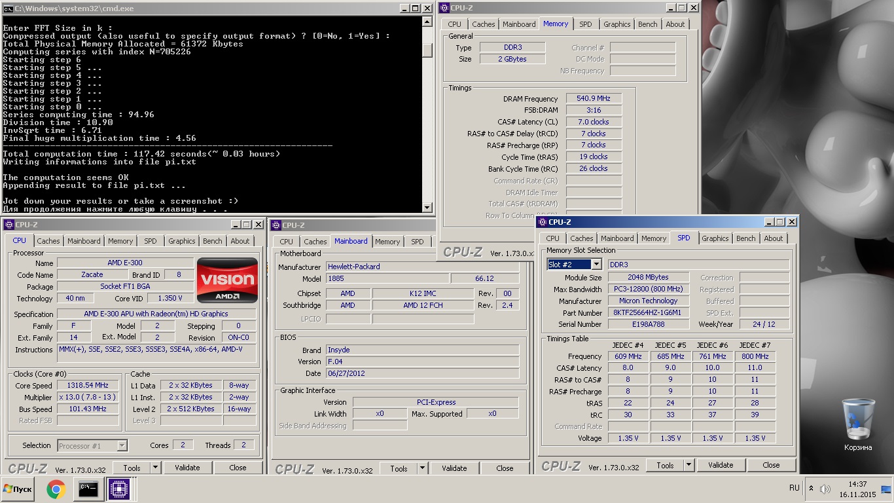Switch to the Graphics tab in the SPD window

pyautogui.click(x=715, y=238)
